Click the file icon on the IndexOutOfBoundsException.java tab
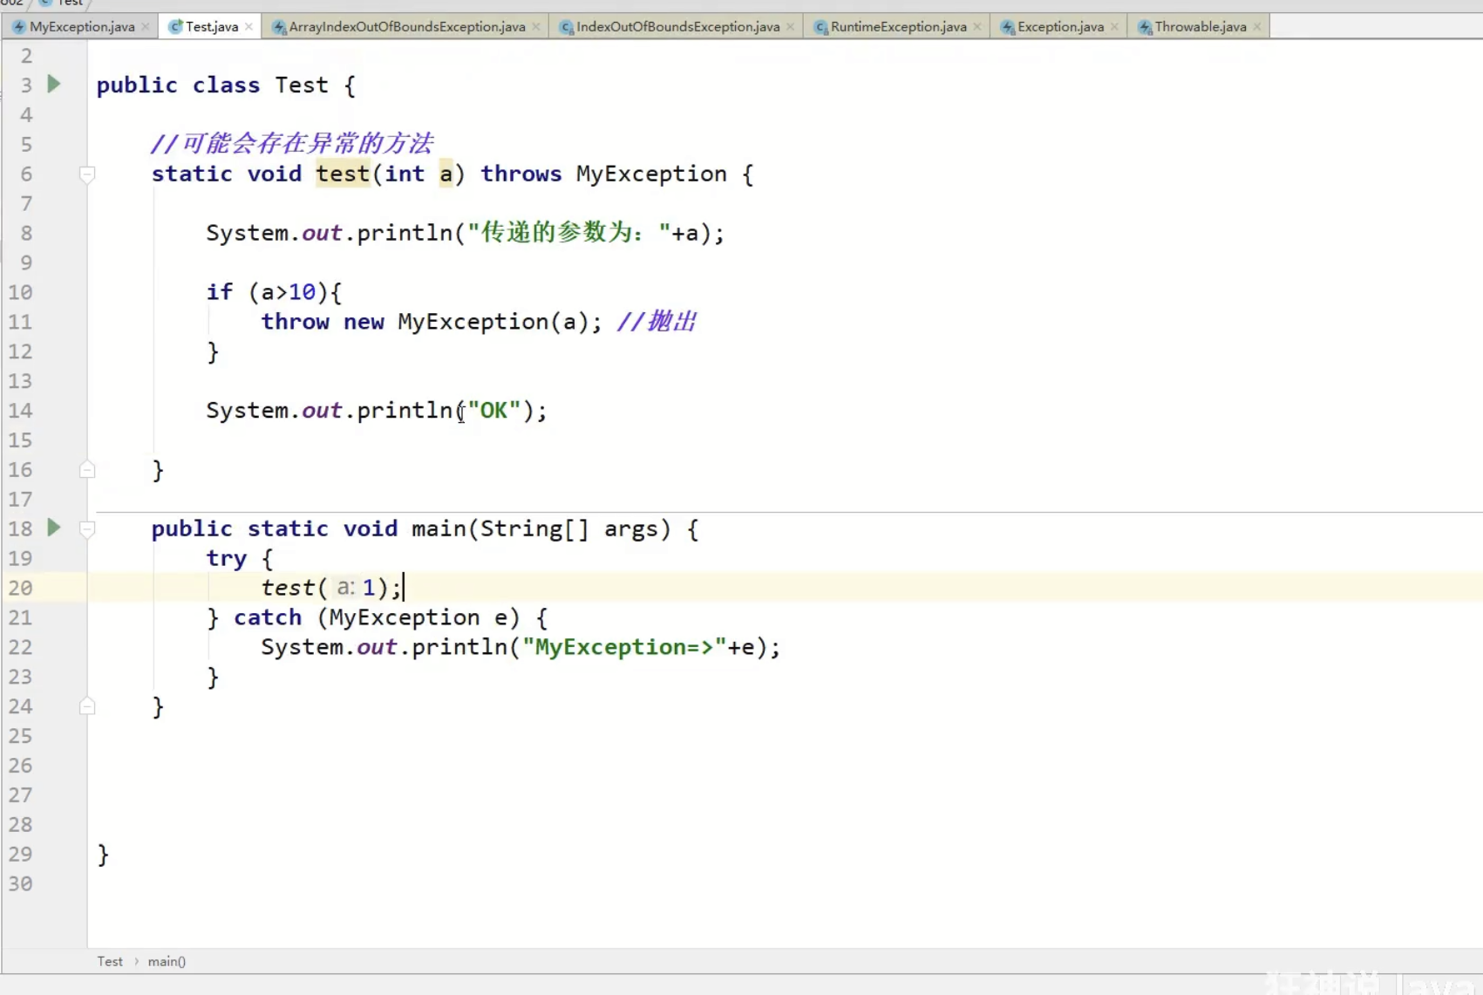Viewport: 1483px width, 995px height. pyautogui.click(x=567, y=27)
